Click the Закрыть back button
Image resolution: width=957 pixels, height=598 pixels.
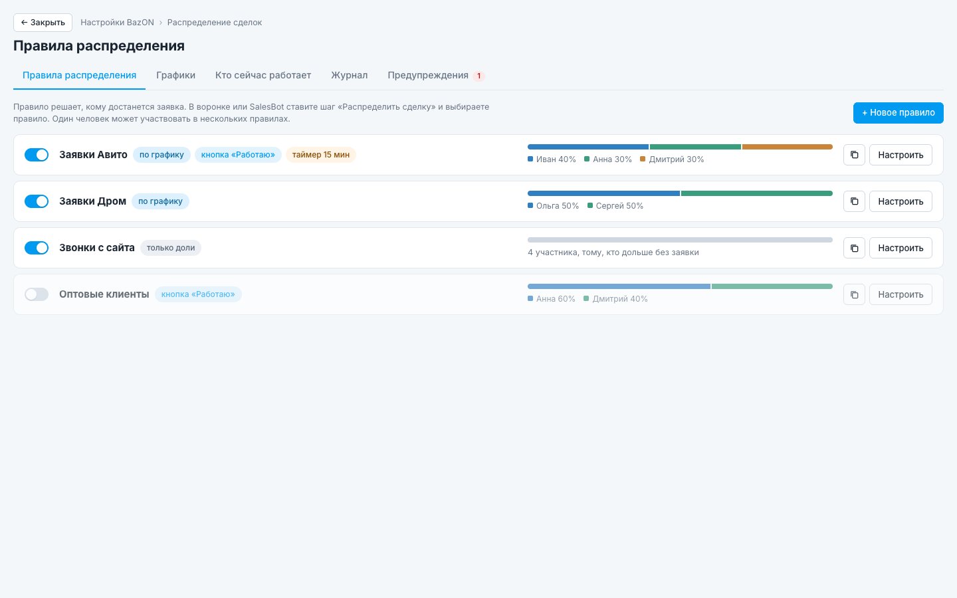tap(43, 23)
